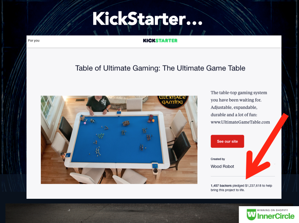The image size is (299, 223).
Task: Click the www.UltimateGameTable.com text
Action: pos(240,122)
